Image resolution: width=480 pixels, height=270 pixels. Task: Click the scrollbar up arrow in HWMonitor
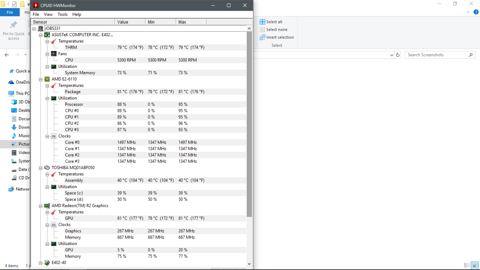click(249, 28)
